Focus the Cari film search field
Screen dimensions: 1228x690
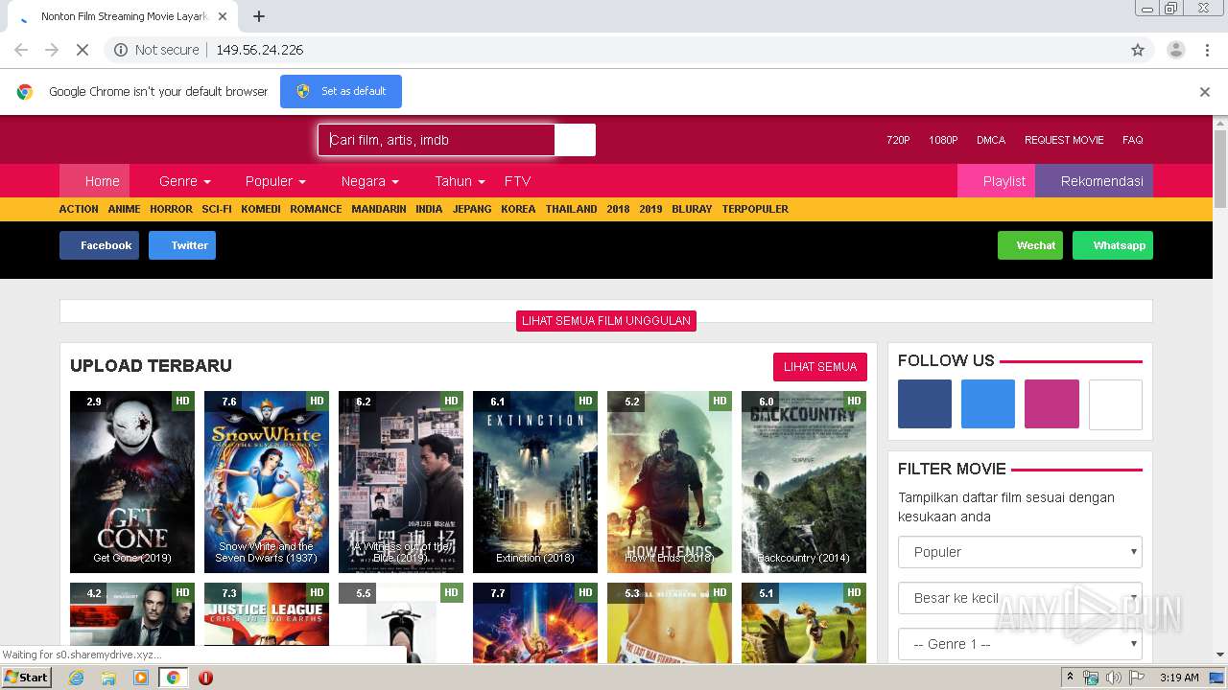[x=437, y=140]
